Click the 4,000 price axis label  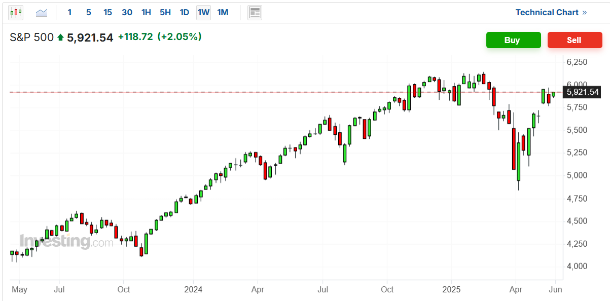577,266
